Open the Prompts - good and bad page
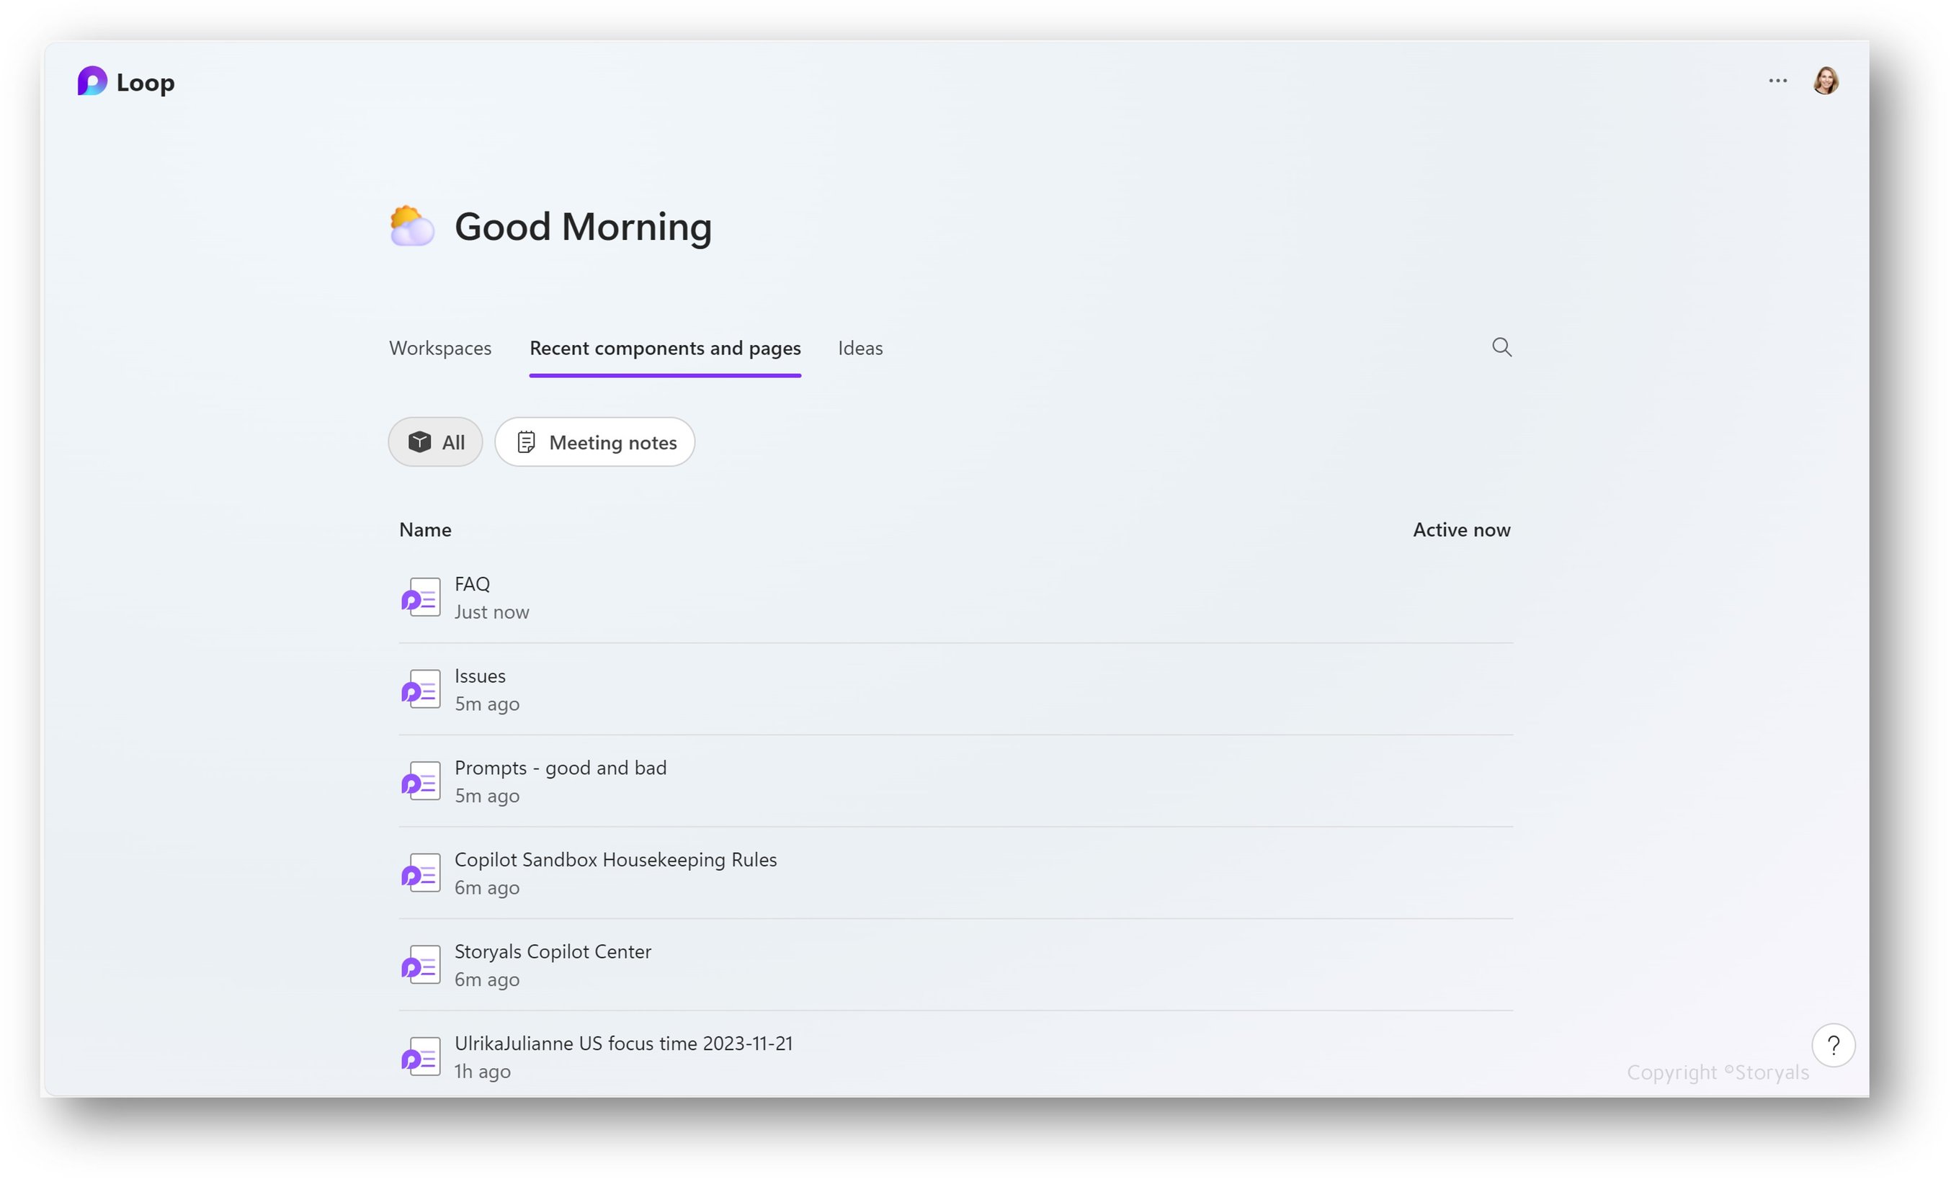 [560, 767]
